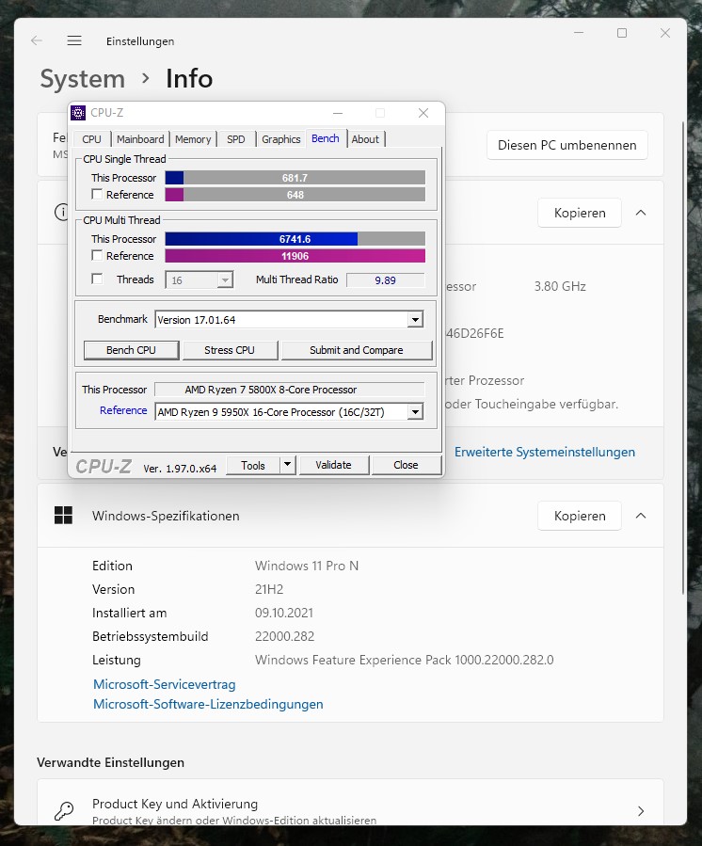Select the Bench tab
Image resolution: width=702 pixels, height=846 pixels.
[326, 138]
